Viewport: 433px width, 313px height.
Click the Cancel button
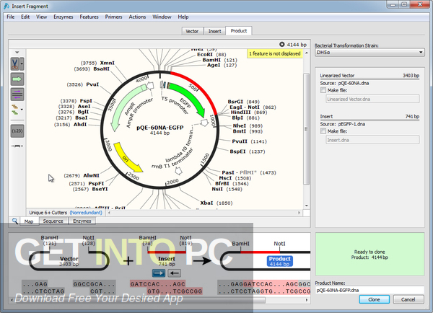[x=408, y=299]
